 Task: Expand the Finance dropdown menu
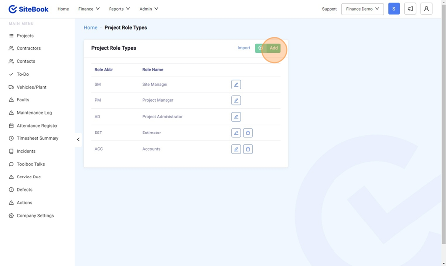pyautogui.click(x=89, y=9)
